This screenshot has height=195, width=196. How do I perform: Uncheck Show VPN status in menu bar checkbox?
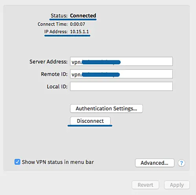point(17,162)
